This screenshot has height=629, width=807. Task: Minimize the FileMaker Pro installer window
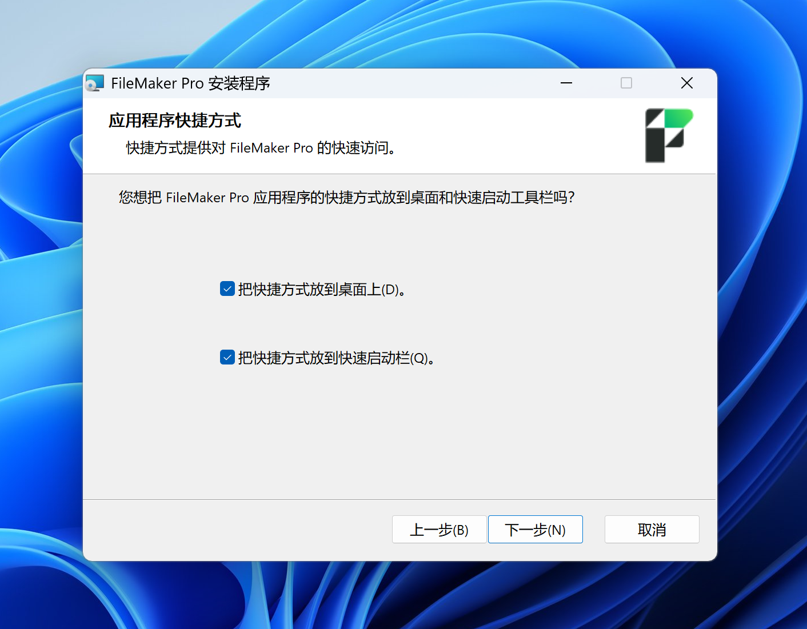point(566,83)
